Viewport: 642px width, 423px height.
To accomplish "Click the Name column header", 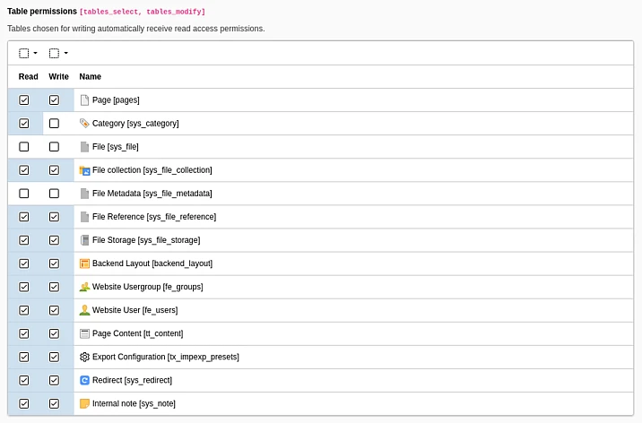I will point(90,77).
